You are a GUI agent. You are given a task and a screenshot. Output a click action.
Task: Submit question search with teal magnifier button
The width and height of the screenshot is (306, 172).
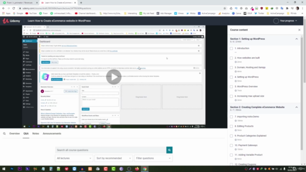(169, 150)
